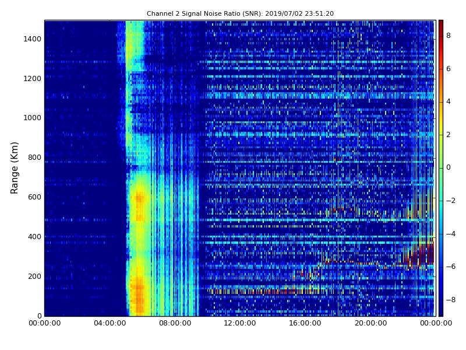Click the 'Range (Km)' y-axis label
The height and width of the screenshot is (350, 466).
[x=14, y=168]
